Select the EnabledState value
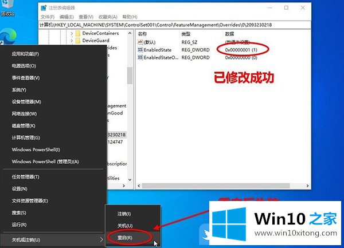 pyautogui.click(x=158, y=50)
